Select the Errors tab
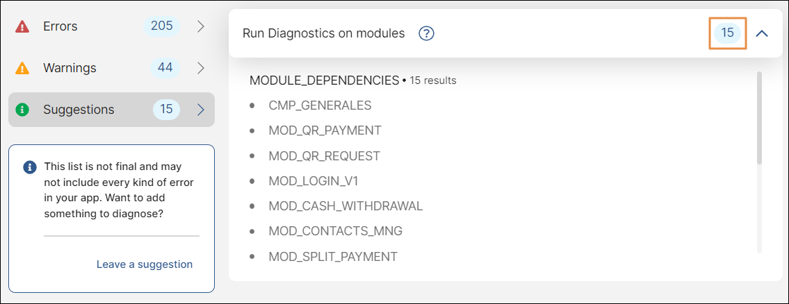 click(x=60, y=26)
